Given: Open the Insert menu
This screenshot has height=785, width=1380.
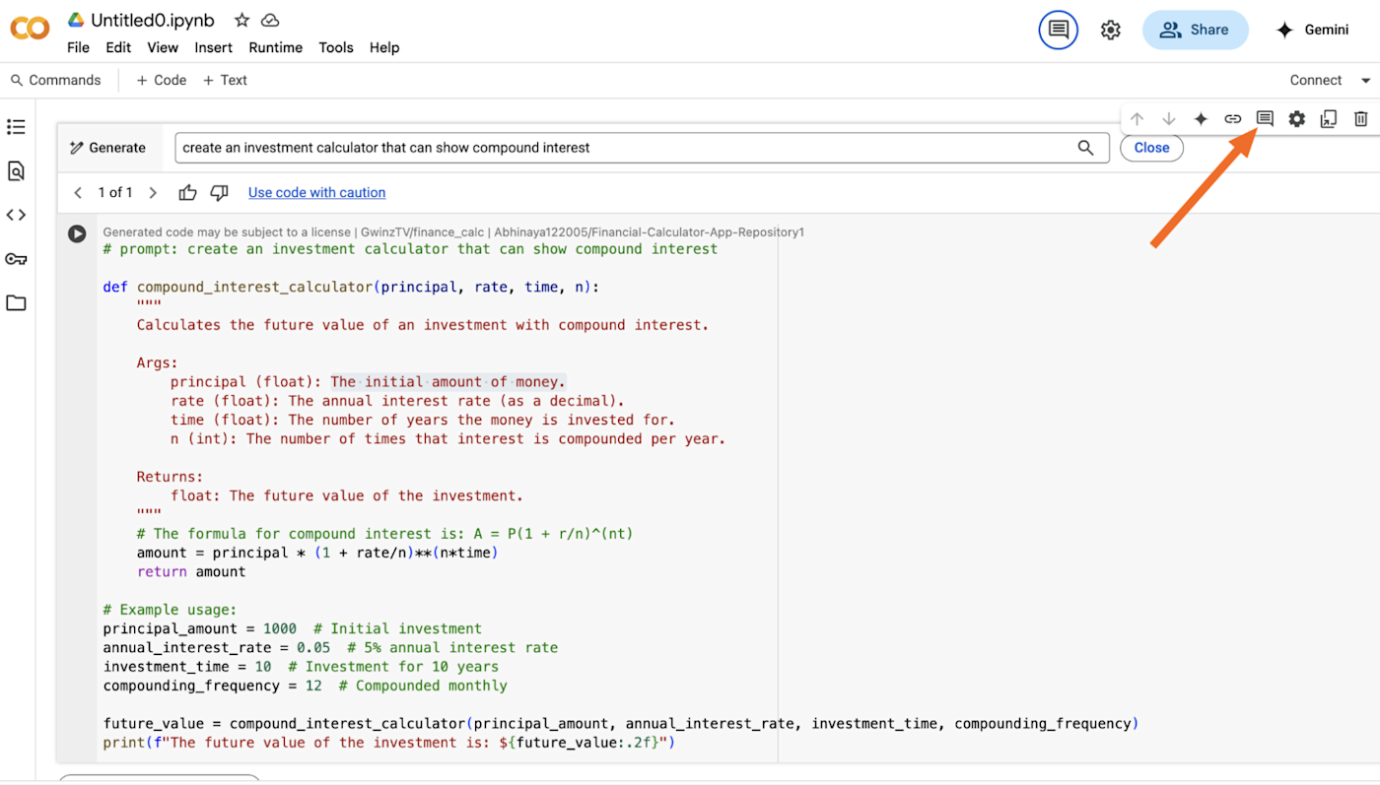Looking at the screenshot, I should 213,47.
